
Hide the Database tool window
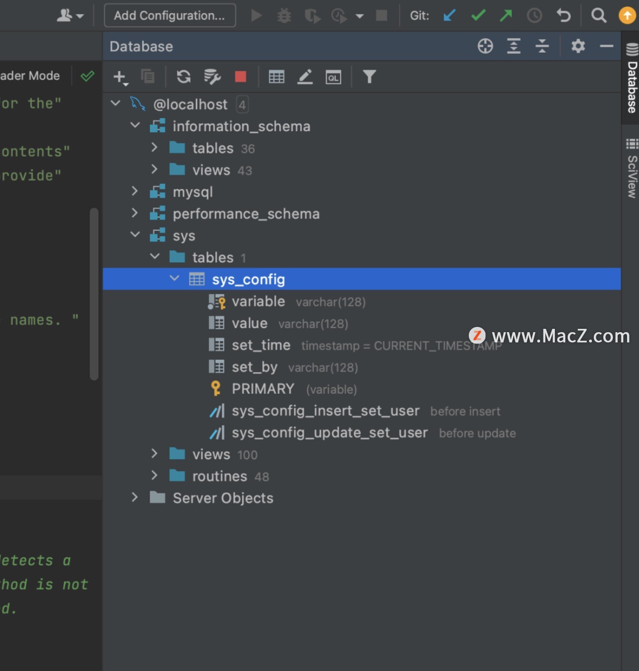[x=607, y=46]
